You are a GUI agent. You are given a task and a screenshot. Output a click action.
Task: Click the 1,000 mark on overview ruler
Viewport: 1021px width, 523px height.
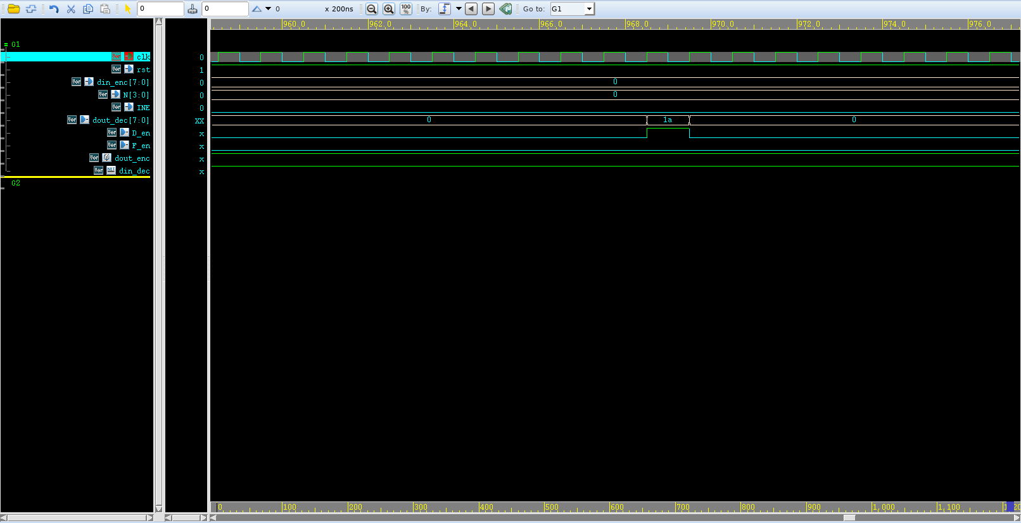point(884,507)
